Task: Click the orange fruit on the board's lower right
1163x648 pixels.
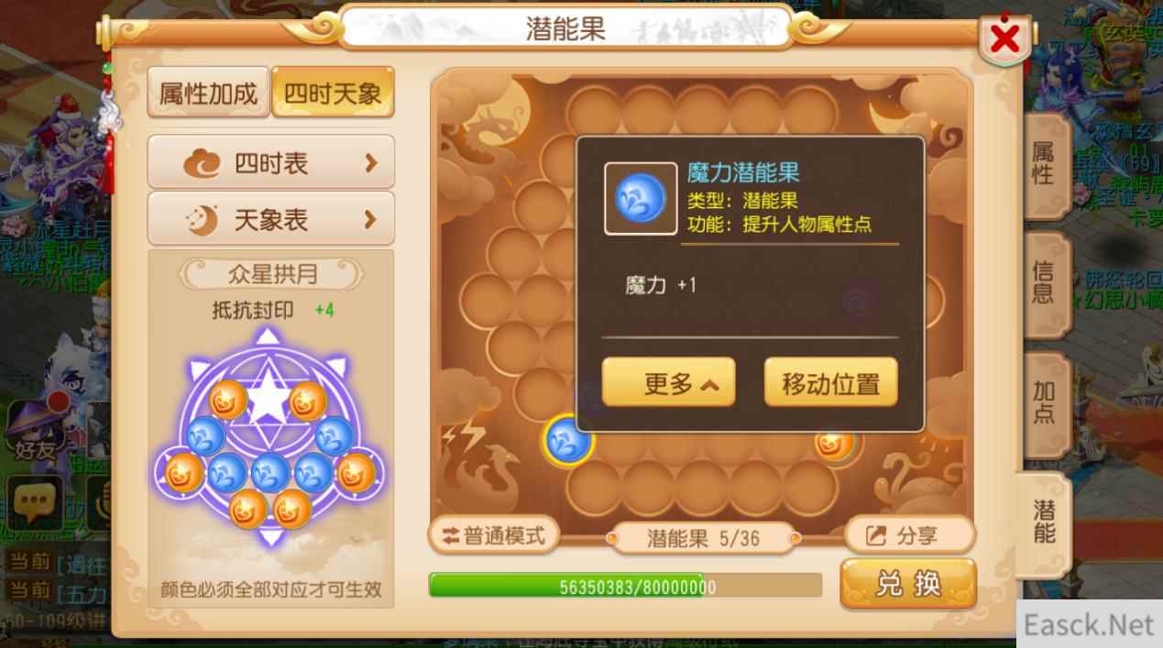Action: tap(835, 443)
